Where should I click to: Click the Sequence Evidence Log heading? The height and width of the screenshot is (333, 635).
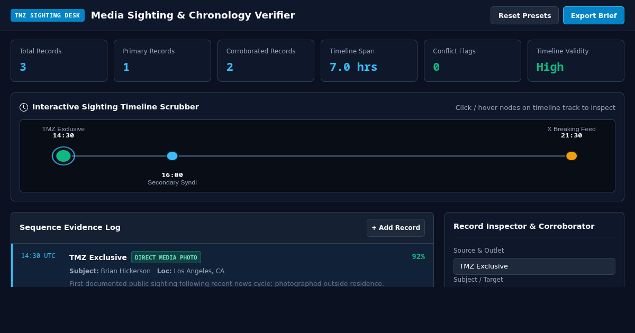(70, 227)
